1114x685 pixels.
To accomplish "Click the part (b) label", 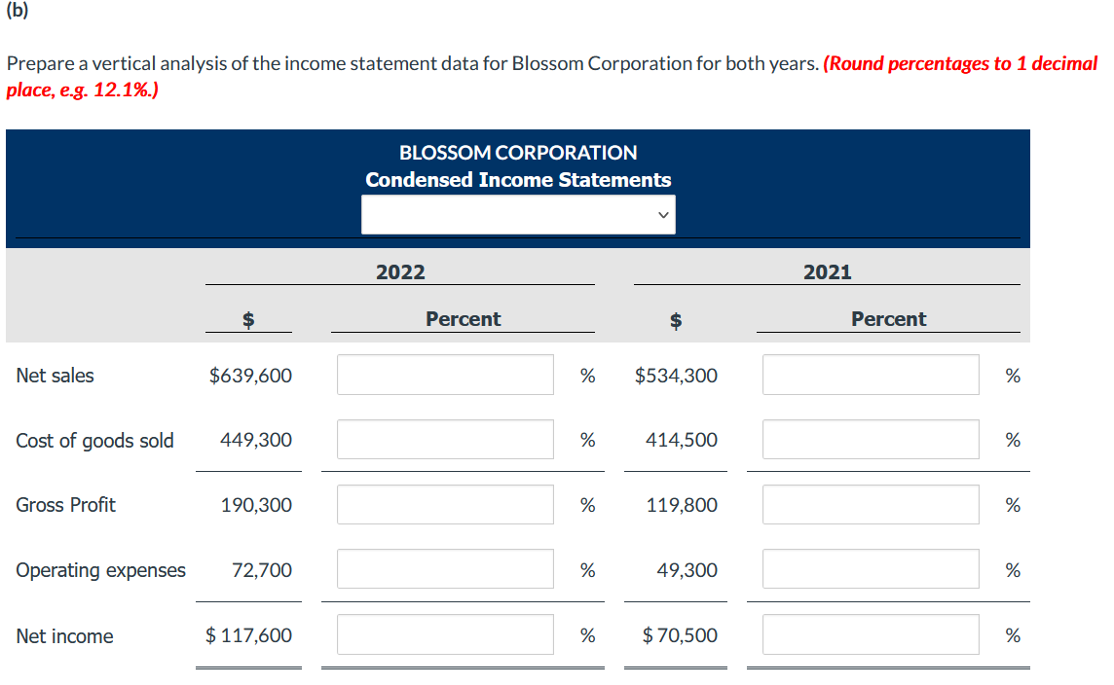I will [17, 12].
